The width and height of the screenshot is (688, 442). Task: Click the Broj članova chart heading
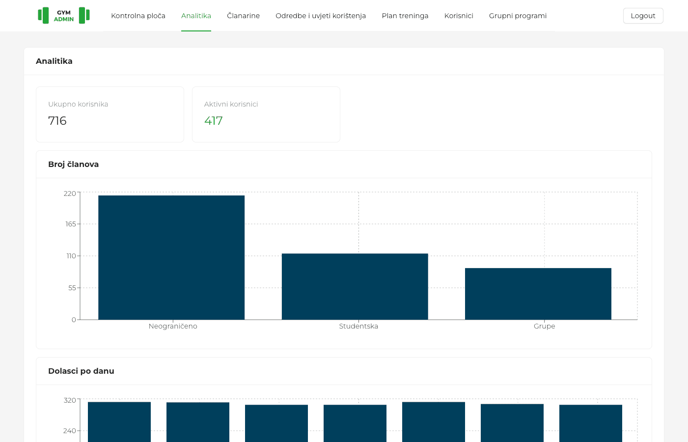point(73,164)
